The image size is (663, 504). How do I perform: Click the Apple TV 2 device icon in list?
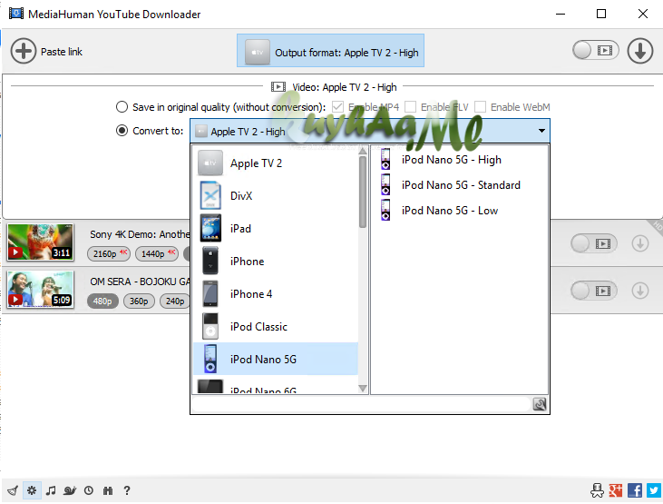210,163
